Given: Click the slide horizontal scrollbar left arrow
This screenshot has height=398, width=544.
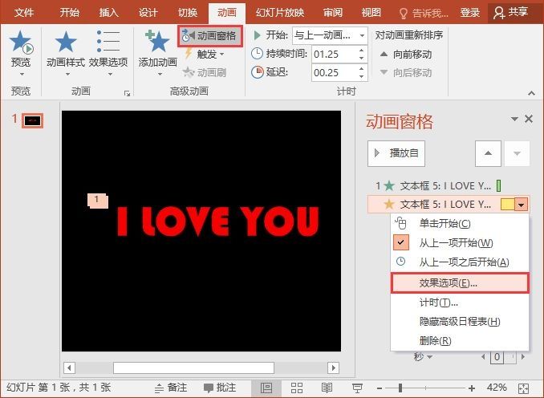Looking at the screenshot, I should click(x=69, y=368).
